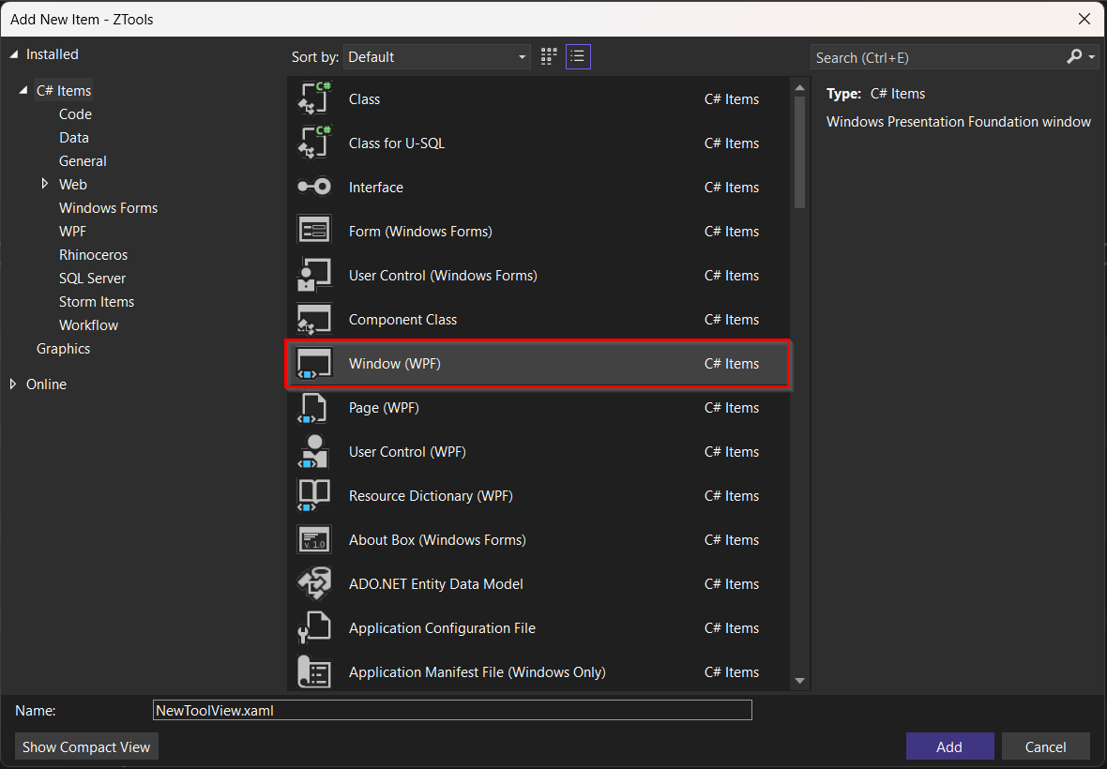Click the search magnifier icon
Screen dimensions: 1107x769
pyautogui.click(x=1074, y=57)
